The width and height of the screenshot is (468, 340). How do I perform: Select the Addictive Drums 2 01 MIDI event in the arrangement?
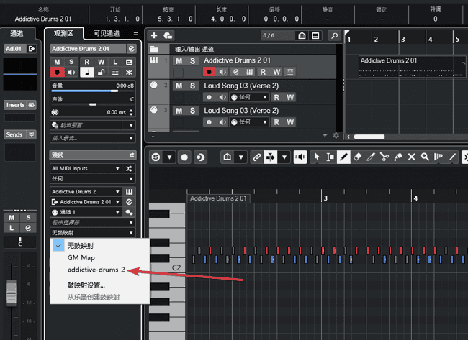412,67
